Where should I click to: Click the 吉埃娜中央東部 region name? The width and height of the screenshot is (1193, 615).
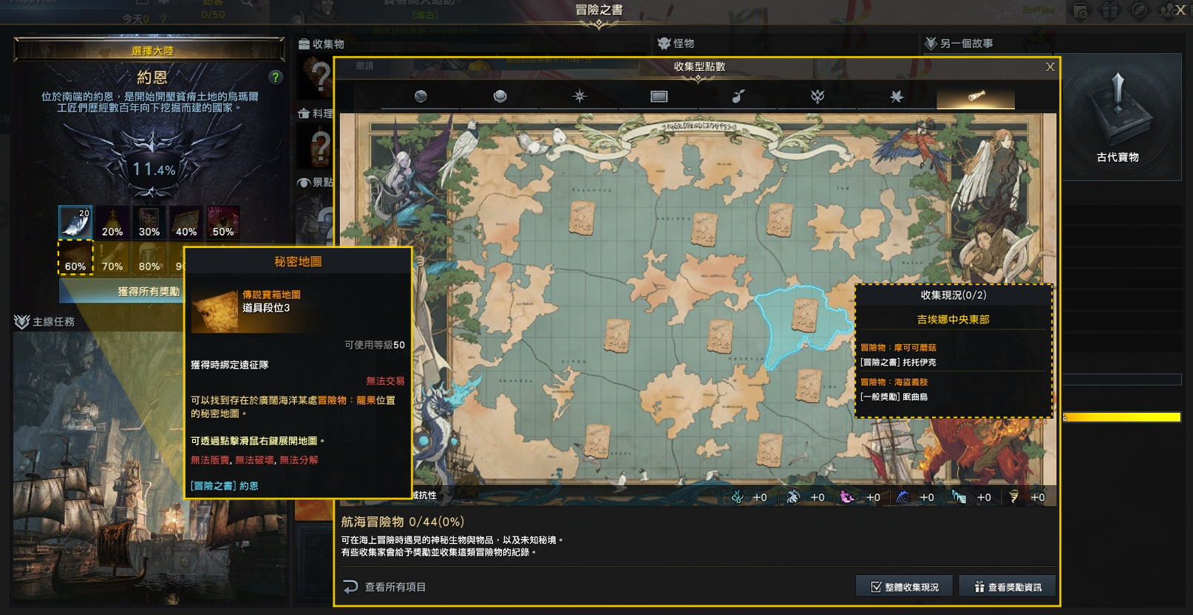[x=954, y=320]
